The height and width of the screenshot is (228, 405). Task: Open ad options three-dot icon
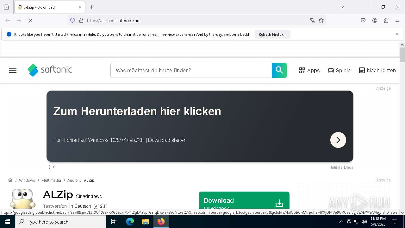(x=49, y=167)
